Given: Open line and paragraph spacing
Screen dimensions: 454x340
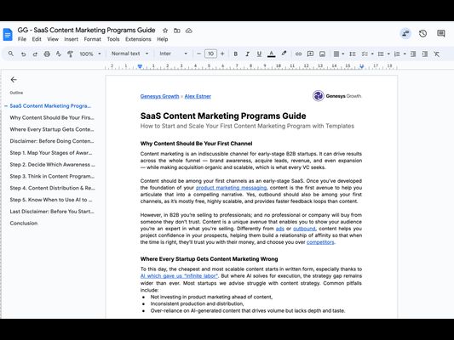Looking at the screenshot, I should tap(353, 54).
